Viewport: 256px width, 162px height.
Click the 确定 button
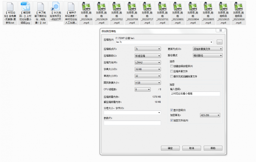[170, 148]
